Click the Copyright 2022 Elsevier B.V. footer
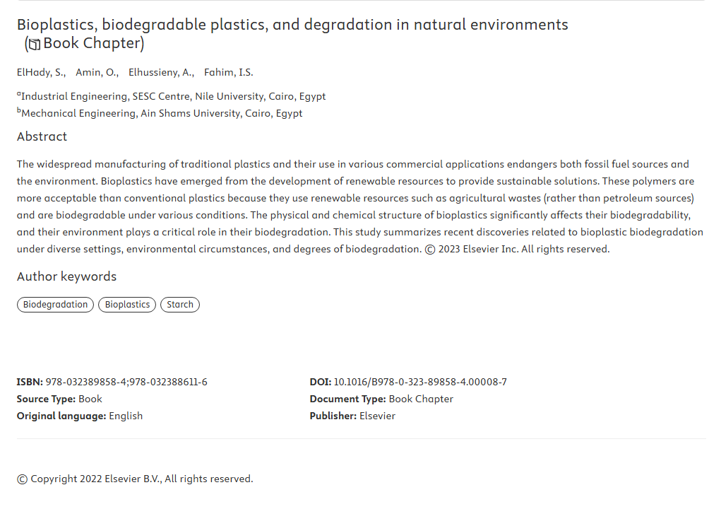This screenshot has width=721, height=526. [x=135, y=479]
